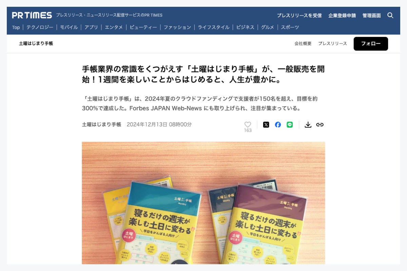The width and height of the screenshot is (407, 271).
Task: Click the フォロー button
Action: (x=371, y=44)
